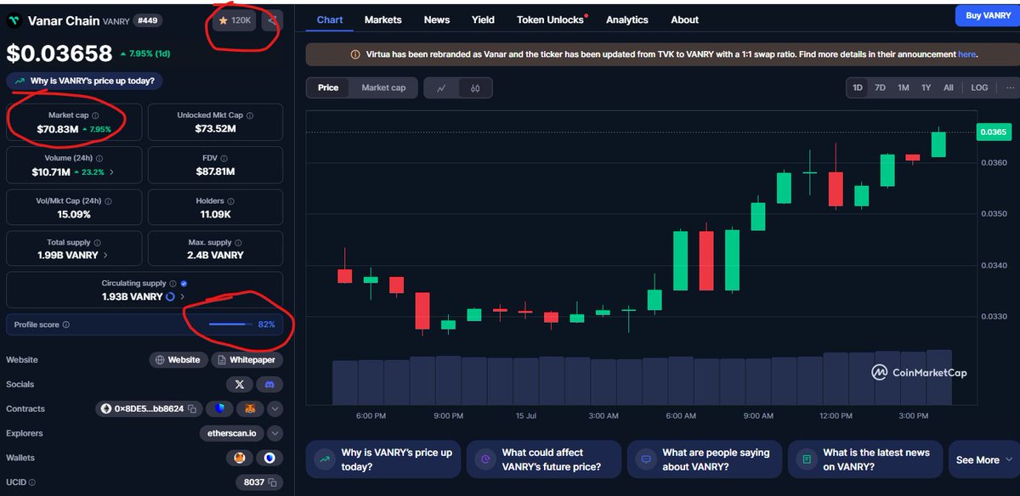1020x496 pixels.
Task: Open the Token Unlocks tab
Action: pos(551,20)
